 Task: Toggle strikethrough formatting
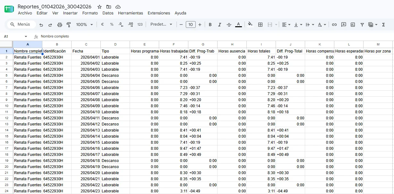229,25
